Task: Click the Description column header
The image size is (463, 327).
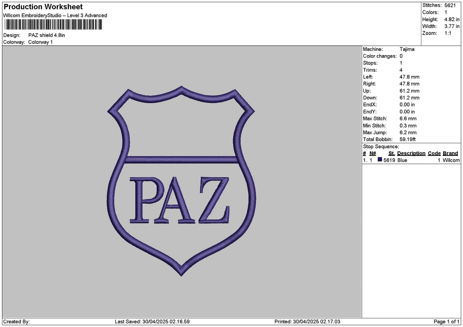Action: [411, 153]
